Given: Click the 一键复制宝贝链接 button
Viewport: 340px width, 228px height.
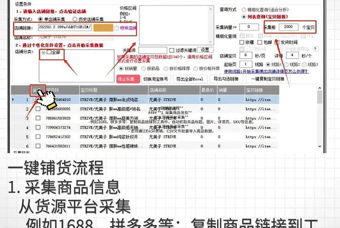Looking at the screenshot, I should [268, 79].
